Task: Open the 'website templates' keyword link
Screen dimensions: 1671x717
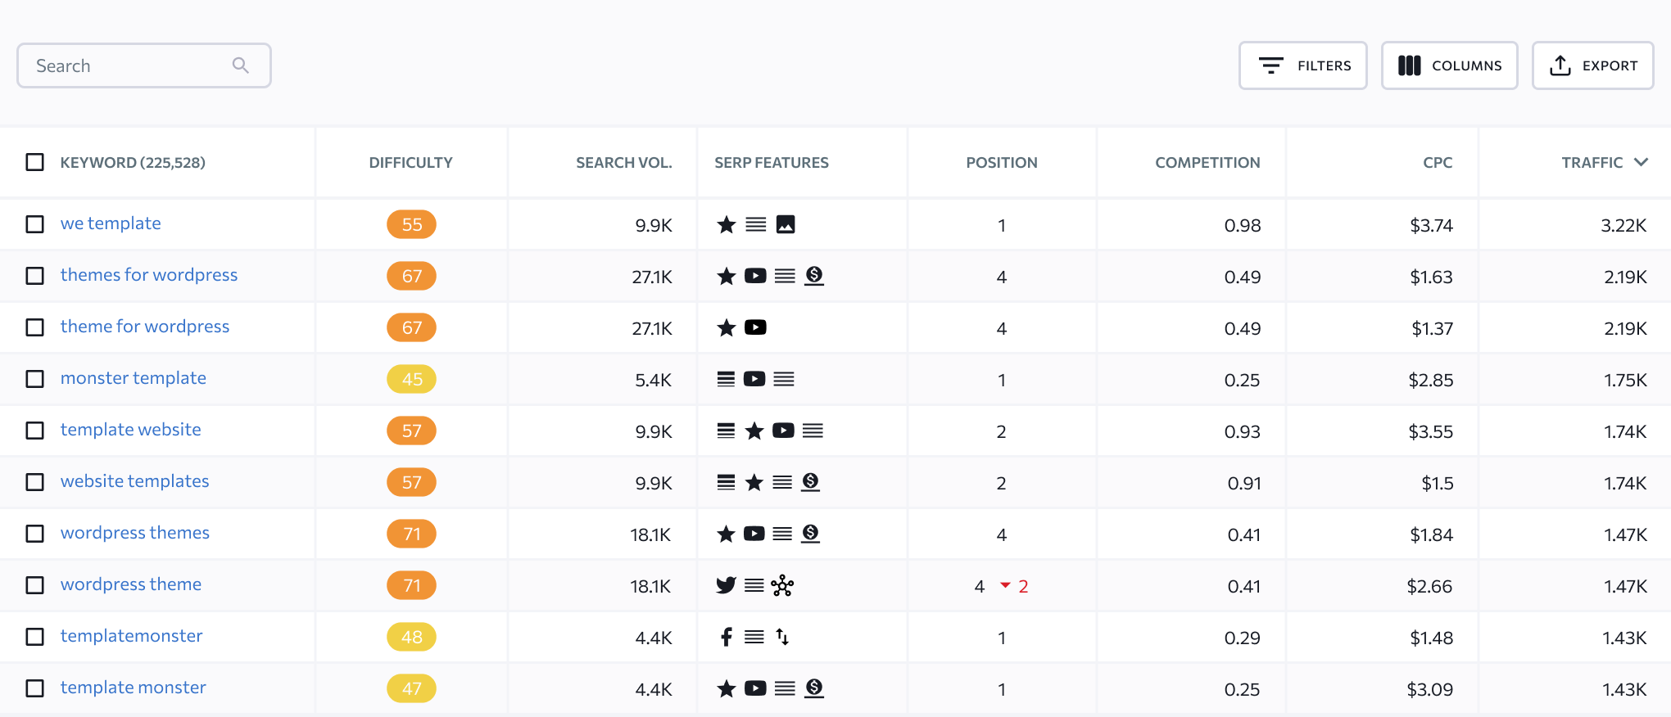Action: coord(135,481)
